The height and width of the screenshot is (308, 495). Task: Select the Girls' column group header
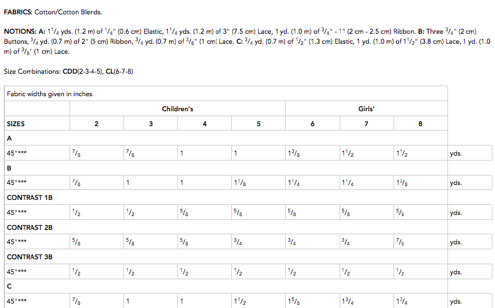click(366, 109)
